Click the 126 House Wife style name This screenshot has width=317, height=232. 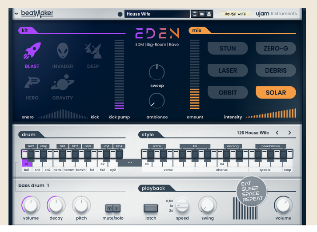click(253, 133)
